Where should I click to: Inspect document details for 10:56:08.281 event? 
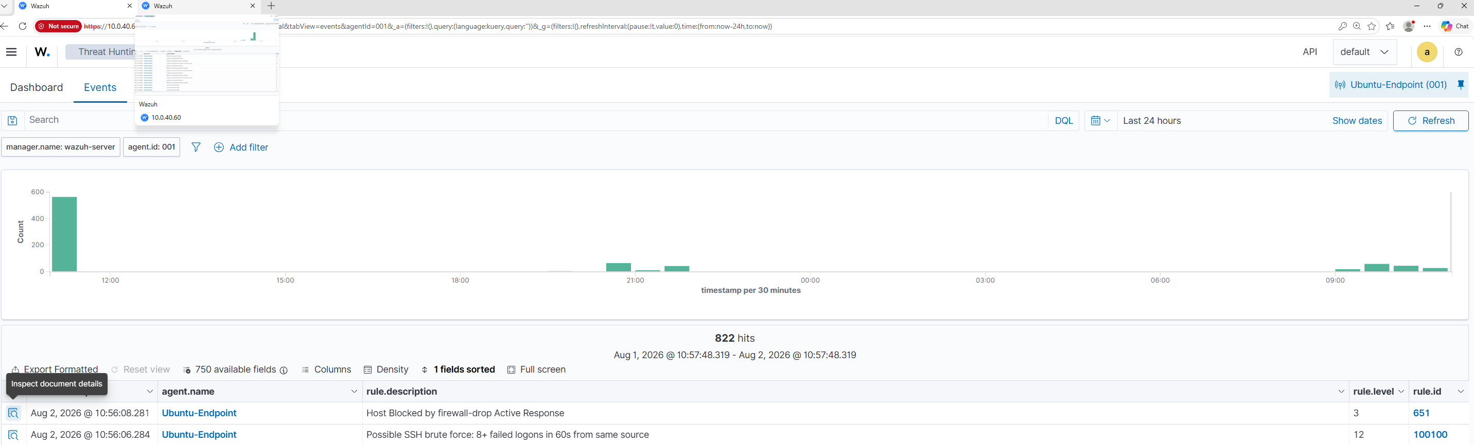(13, 413)
